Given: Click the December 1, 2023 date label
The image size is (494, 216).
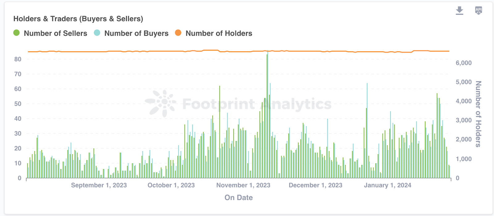Looking at the screenshot, I should [315, 185].
